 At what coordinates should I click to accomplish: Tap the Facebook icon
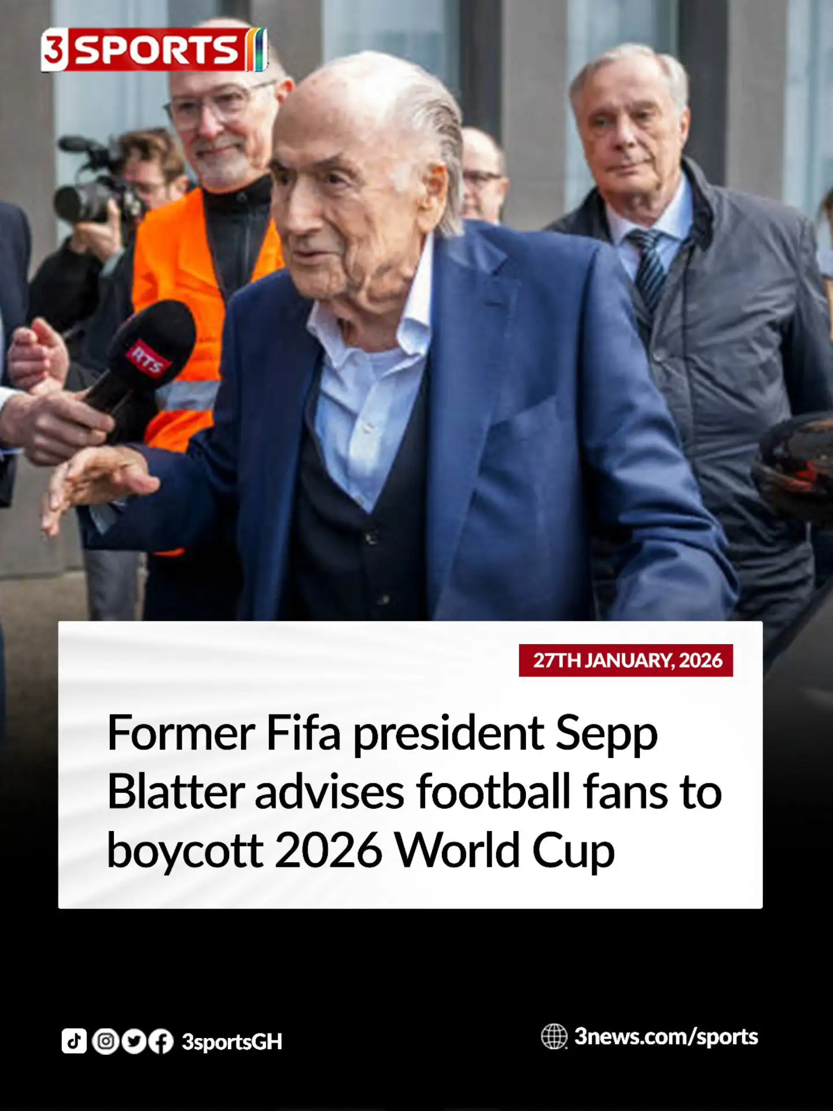(x=161, y=1042)
